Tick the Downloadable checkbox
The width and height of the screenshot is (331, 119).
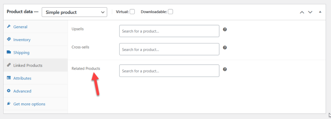coord(170,12)
